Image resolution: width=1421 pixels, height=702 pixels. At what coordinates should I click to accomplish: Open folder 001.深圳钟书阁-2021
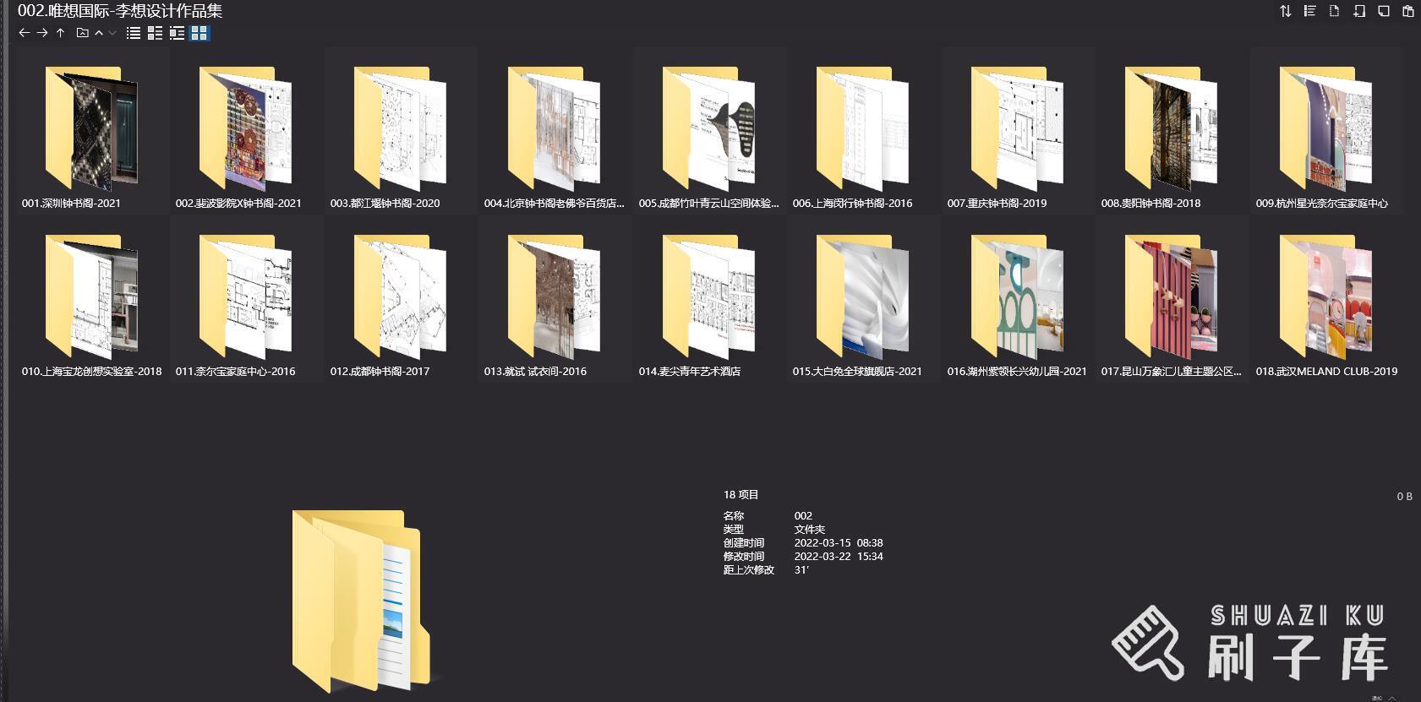coord(91,129)
